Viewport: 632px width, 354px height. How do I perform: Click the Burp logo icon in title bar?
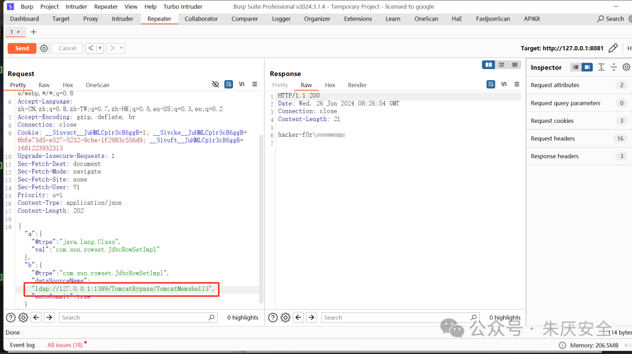11,6
